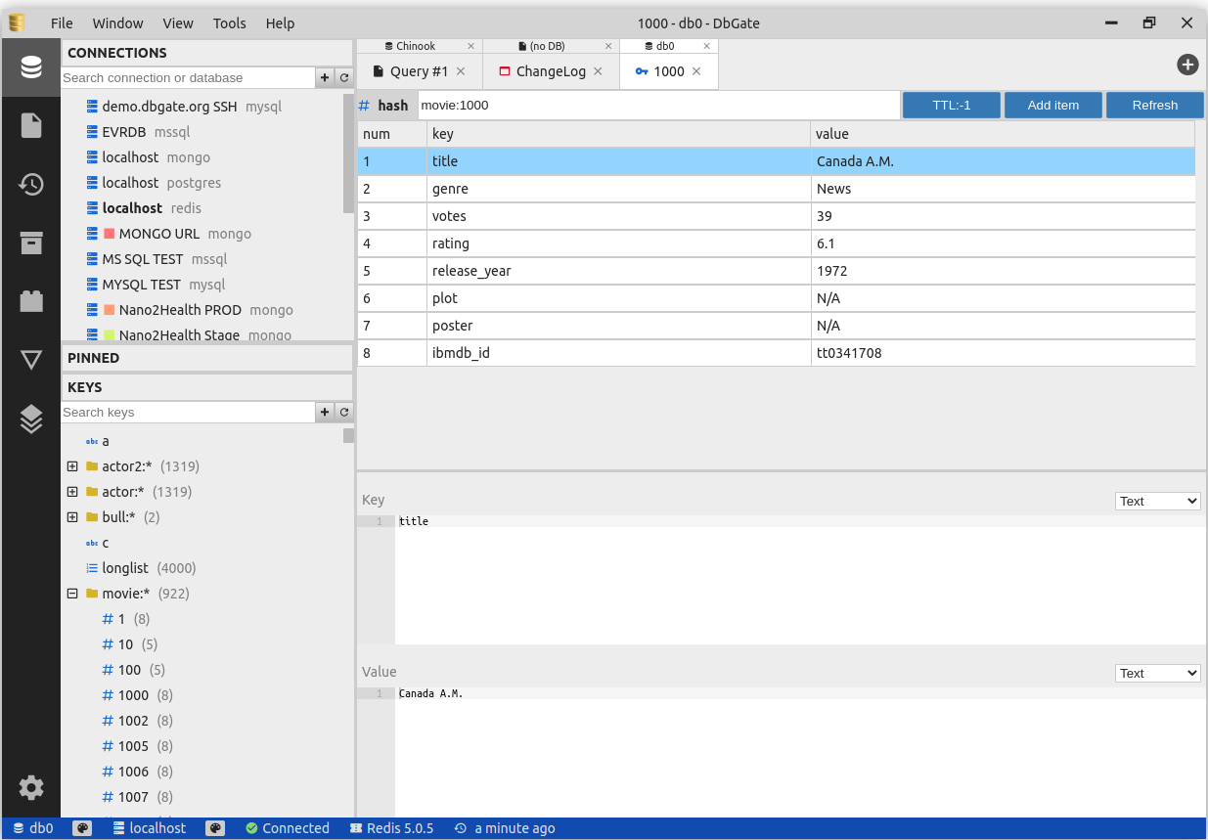Switch to the ChangeLog tab
Image resolution: width=1208 pixels, height=840 pixels.
pyautogui.click(x=551, y=71)
